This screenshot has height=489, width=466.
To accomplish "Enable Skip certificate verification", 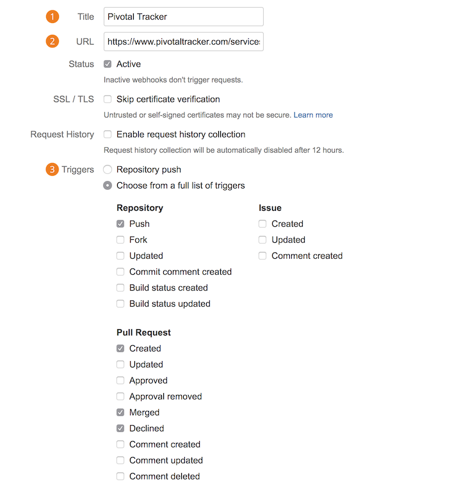I will point(108,99).
